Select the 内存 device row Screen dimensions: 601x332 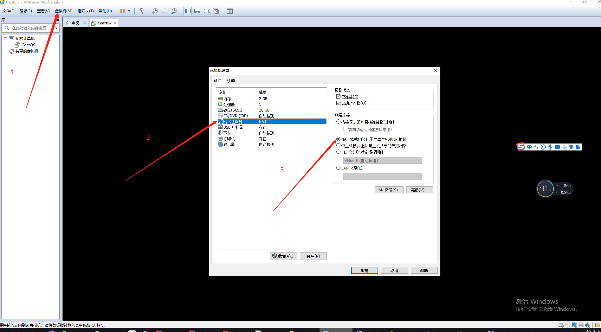(x=272, y=99)
